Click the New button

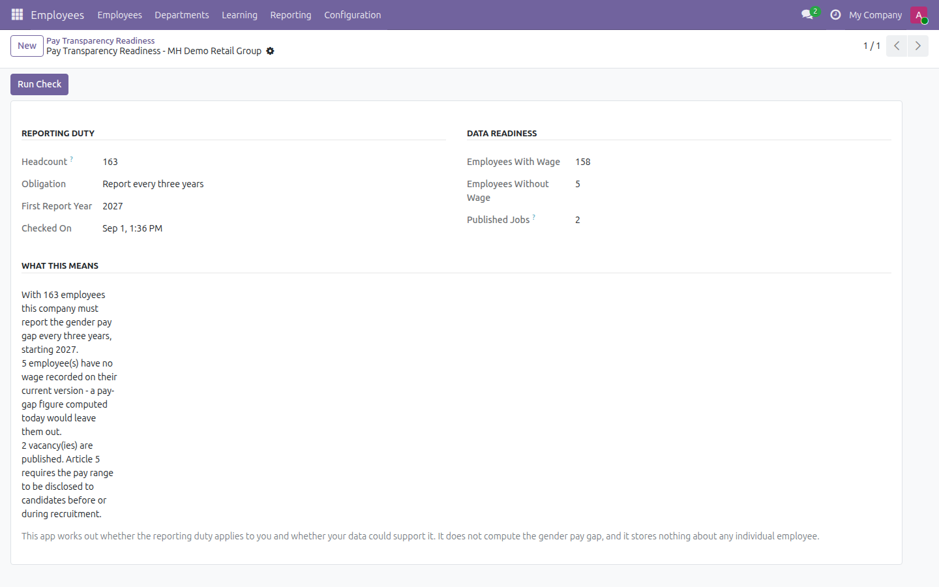click(x=27, y=46)
